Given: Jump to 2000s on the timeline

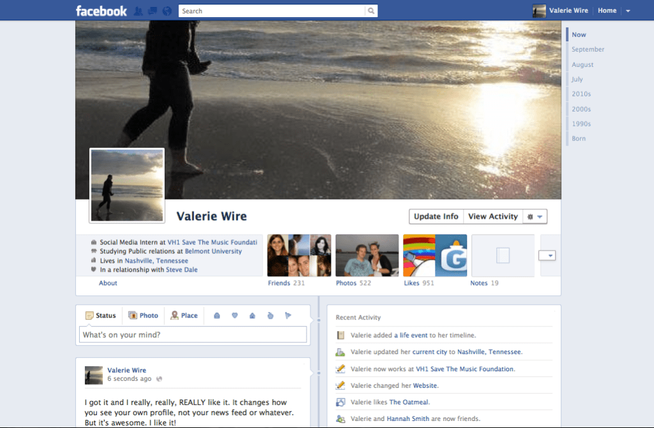Looking at the screenshot, I should tap(581, 109).
